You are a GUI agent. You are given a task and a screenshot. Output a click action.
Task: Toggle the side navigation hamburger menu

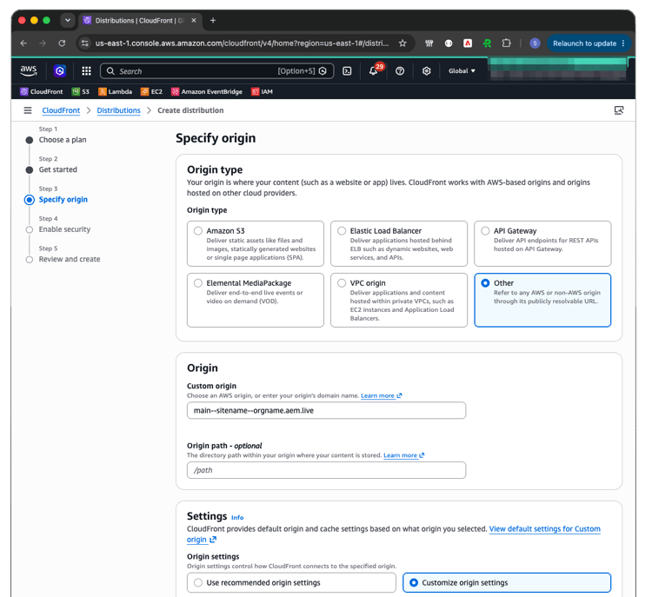tap(28, 110)
